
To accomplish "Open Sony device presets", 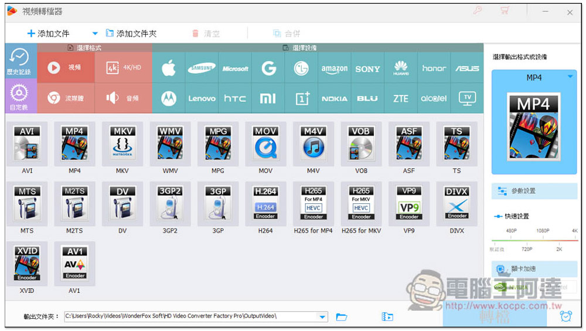I will [x=368, y=68].
